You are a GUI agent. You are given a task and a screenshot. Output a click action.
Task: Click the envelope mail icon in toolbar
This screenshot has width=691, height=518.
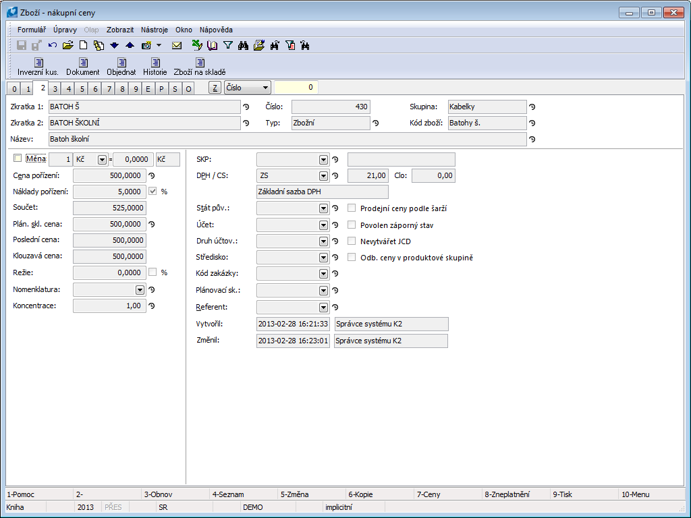pyautogui.click(x=177, y=46)
